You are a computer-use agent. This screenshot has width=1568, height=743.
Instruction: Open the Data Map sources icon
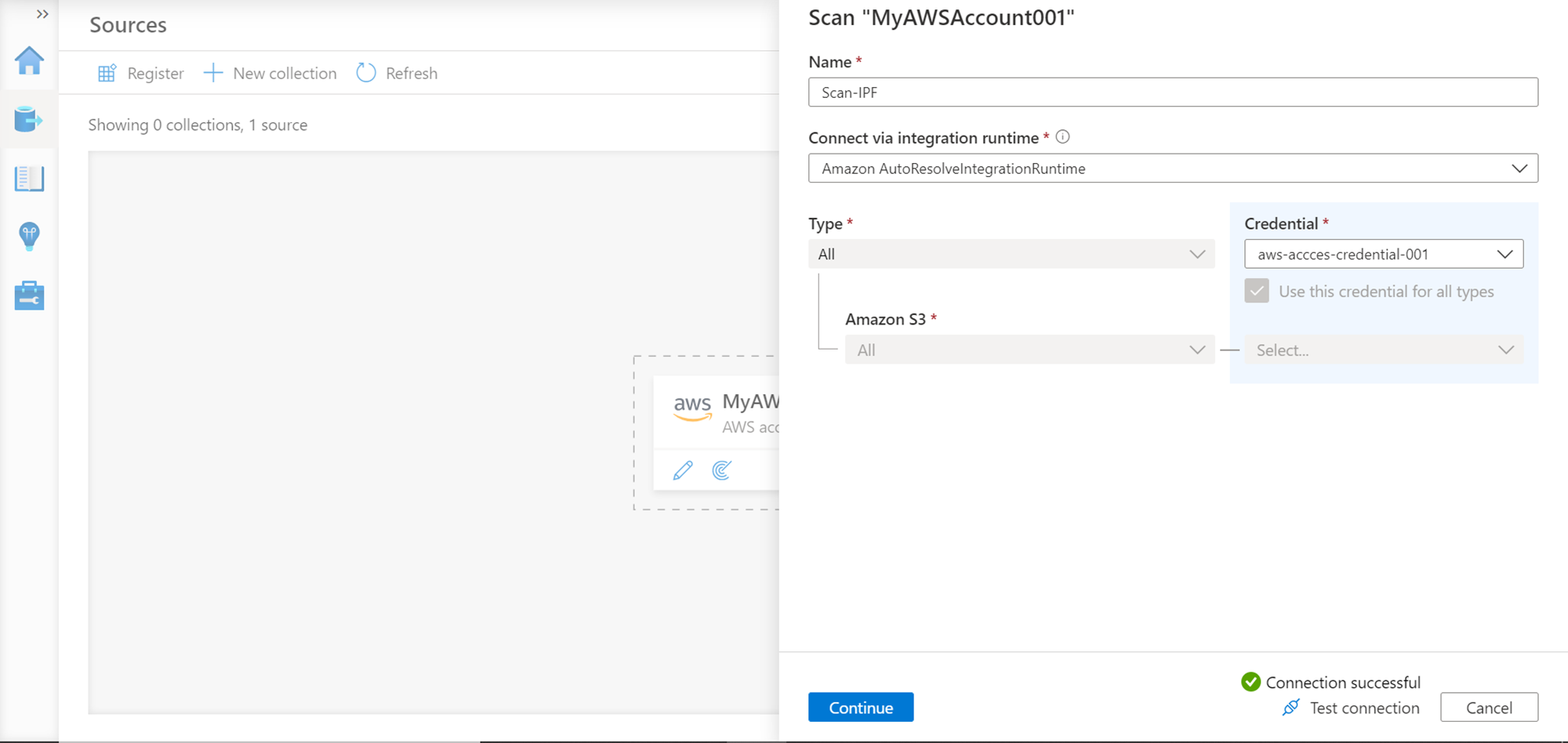point(29,119)
